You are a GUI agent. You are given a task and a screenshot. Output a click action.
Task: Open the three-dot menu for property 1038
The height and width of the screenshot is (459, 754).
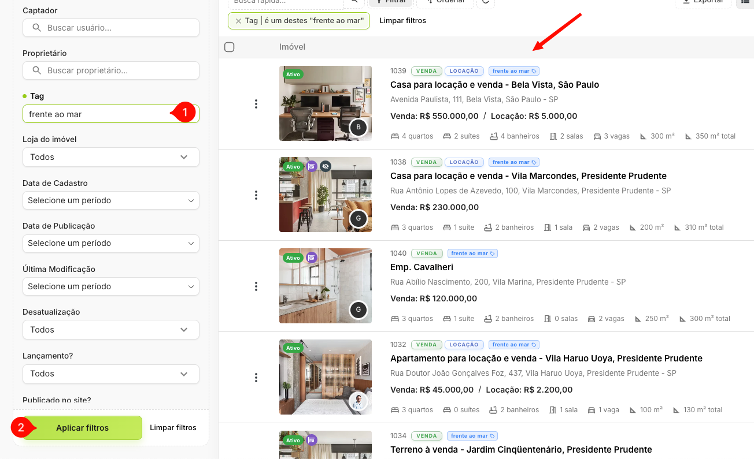click(256, 195)
